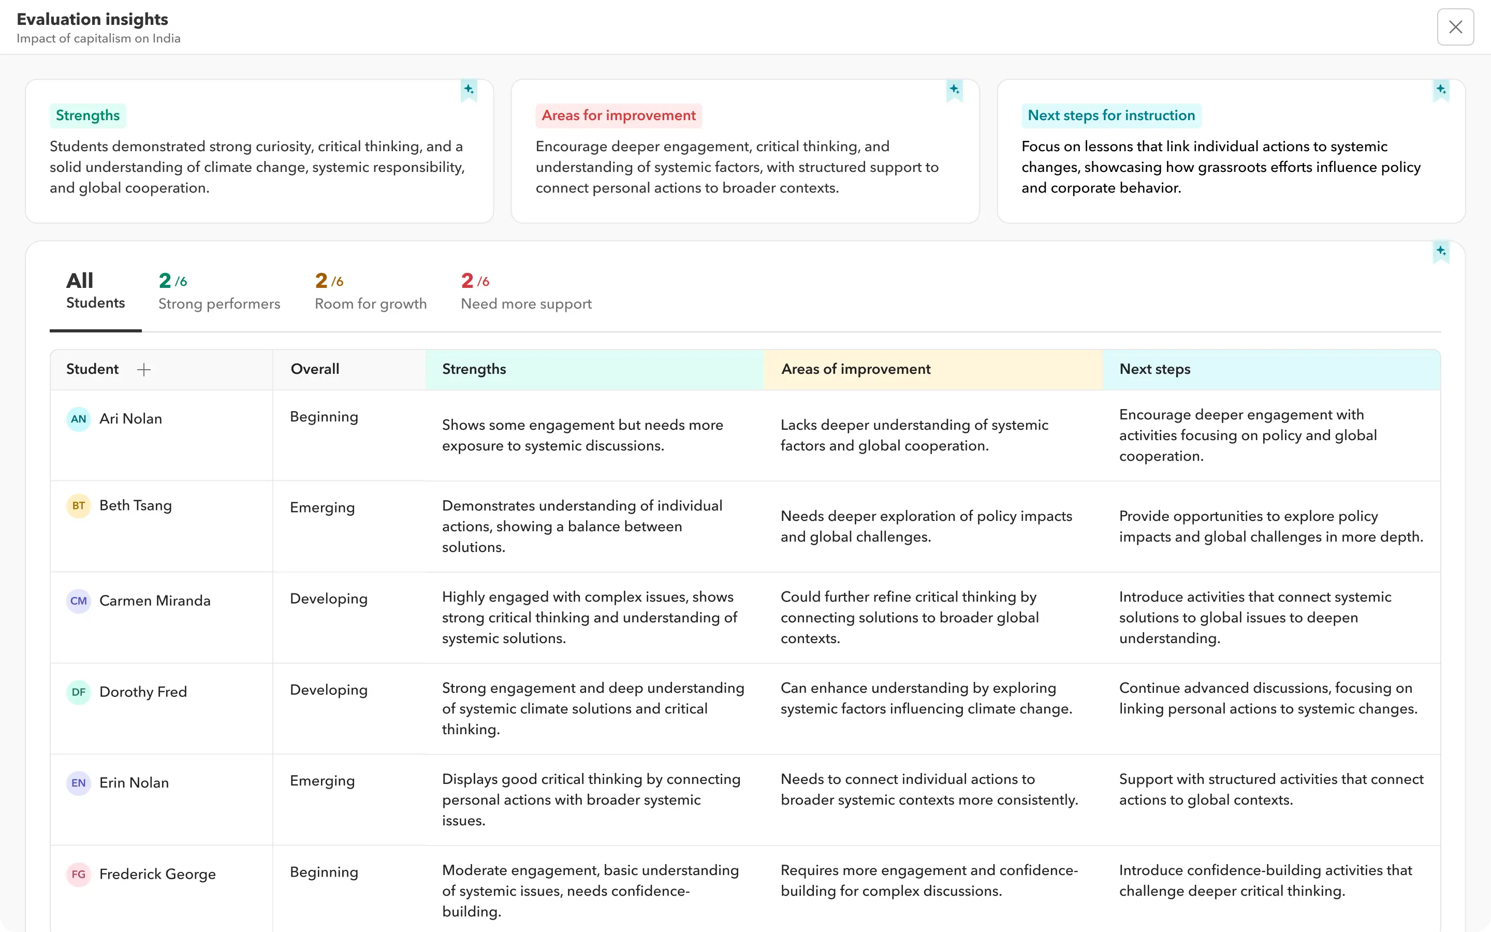Image resolution: width=1491 pixels, height=932 pixels.
Task: Click Dorothy Fred's DF avatar
Action: [78, 692]
